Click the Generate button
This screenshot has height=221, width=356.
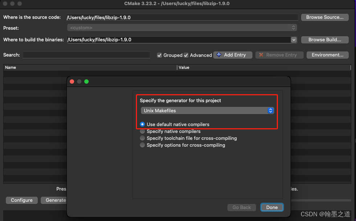click(54, 200)
